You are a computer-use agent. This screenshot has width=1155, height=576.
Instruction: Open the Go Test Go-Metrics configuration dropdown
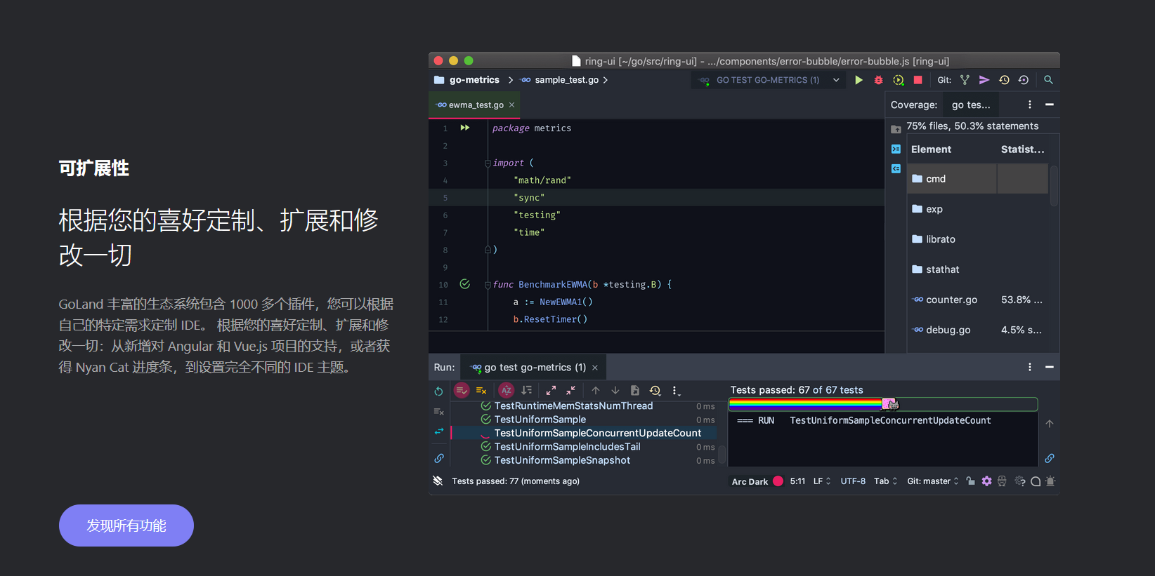[769, 80]
